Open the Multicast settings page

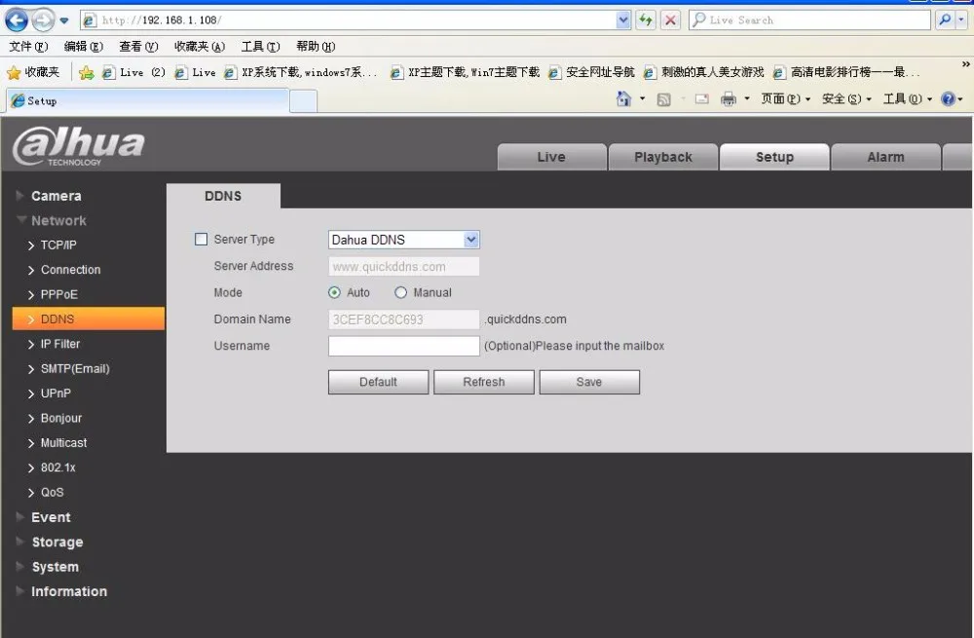63,443
